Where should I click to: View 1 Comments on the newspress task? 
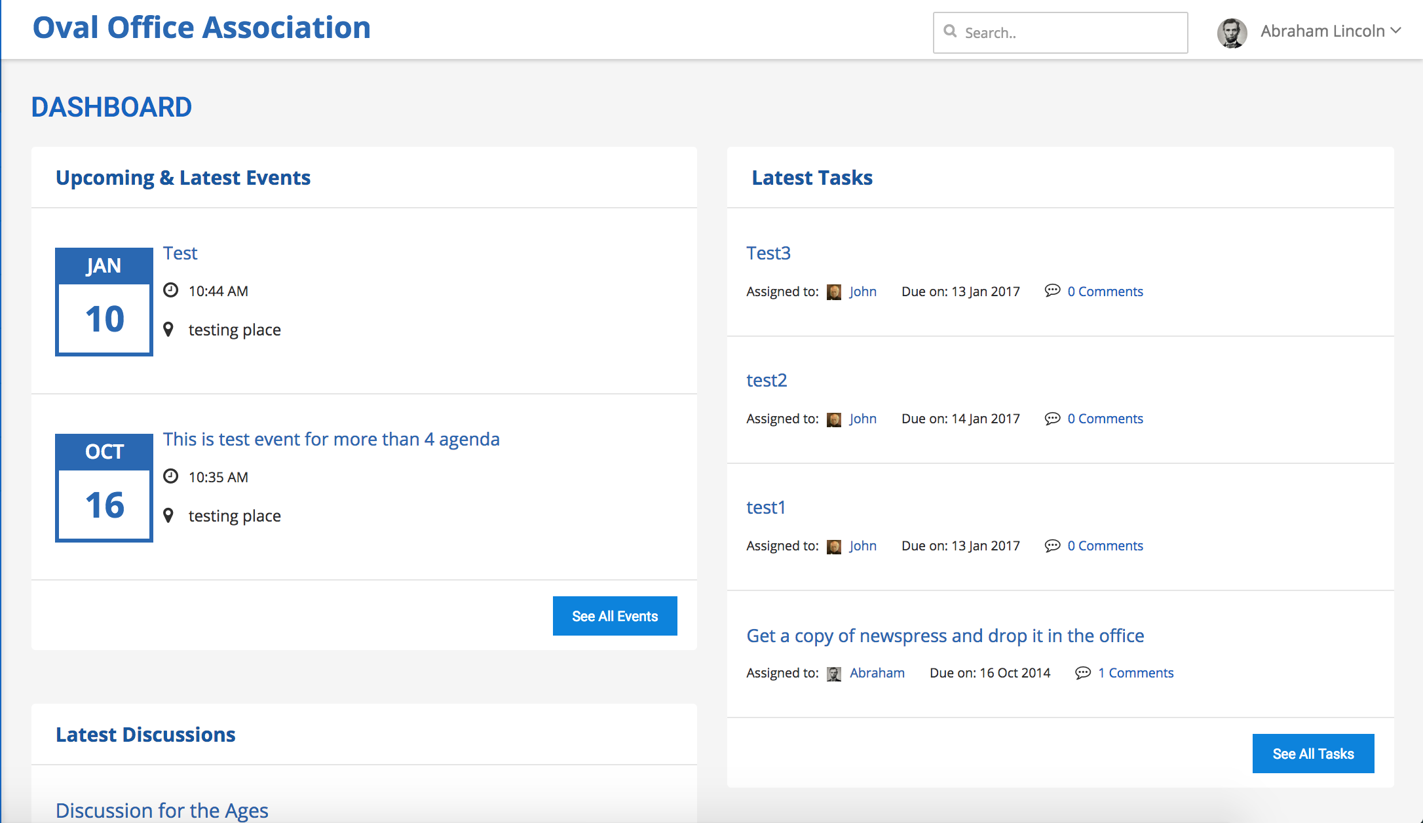pos(1136,673)
